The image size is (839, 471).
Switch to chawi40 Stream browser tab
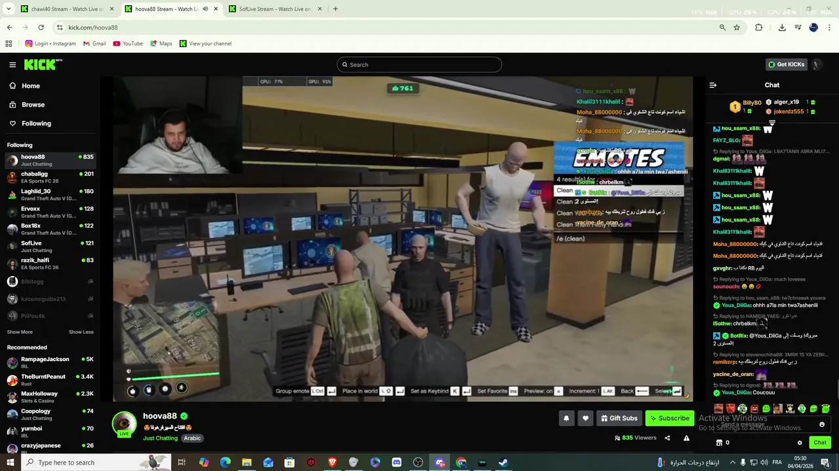pos(66,9)
